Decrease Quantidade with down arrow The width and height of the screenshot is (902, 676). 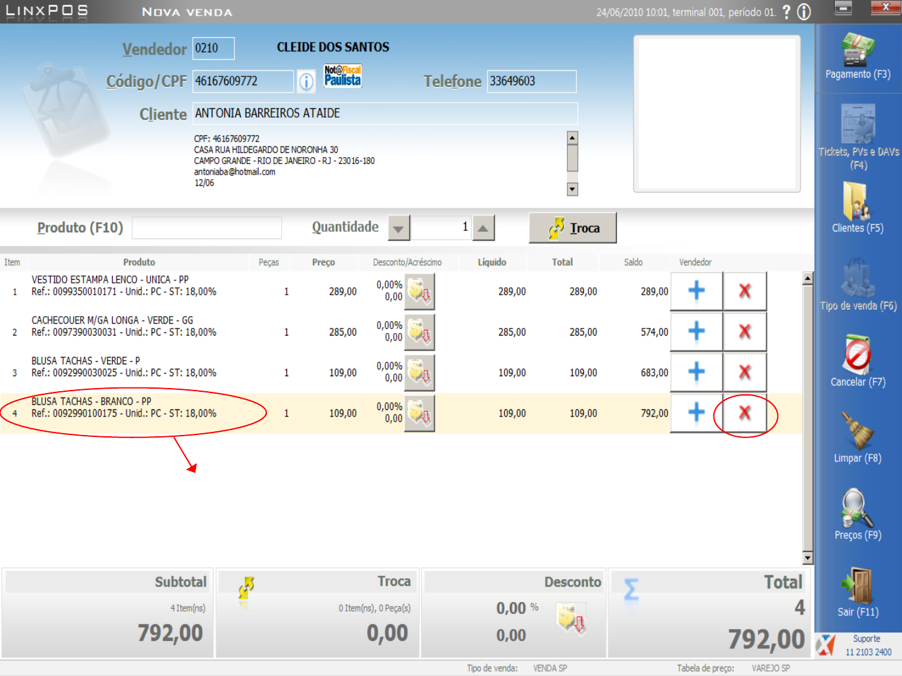coord(399,228)
